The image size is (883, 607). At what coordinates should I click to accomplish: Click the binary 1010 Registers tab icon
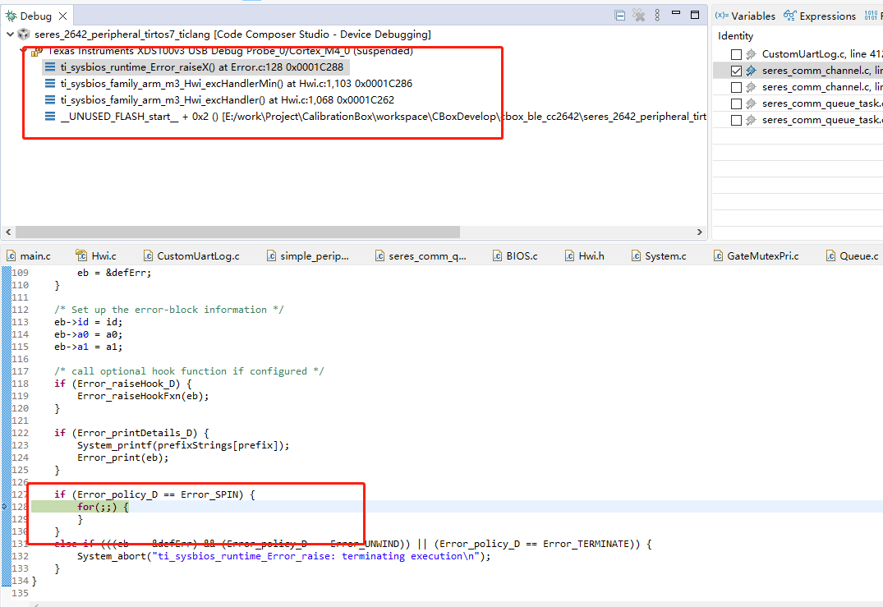pyautogui.click(x=871, y=16)
